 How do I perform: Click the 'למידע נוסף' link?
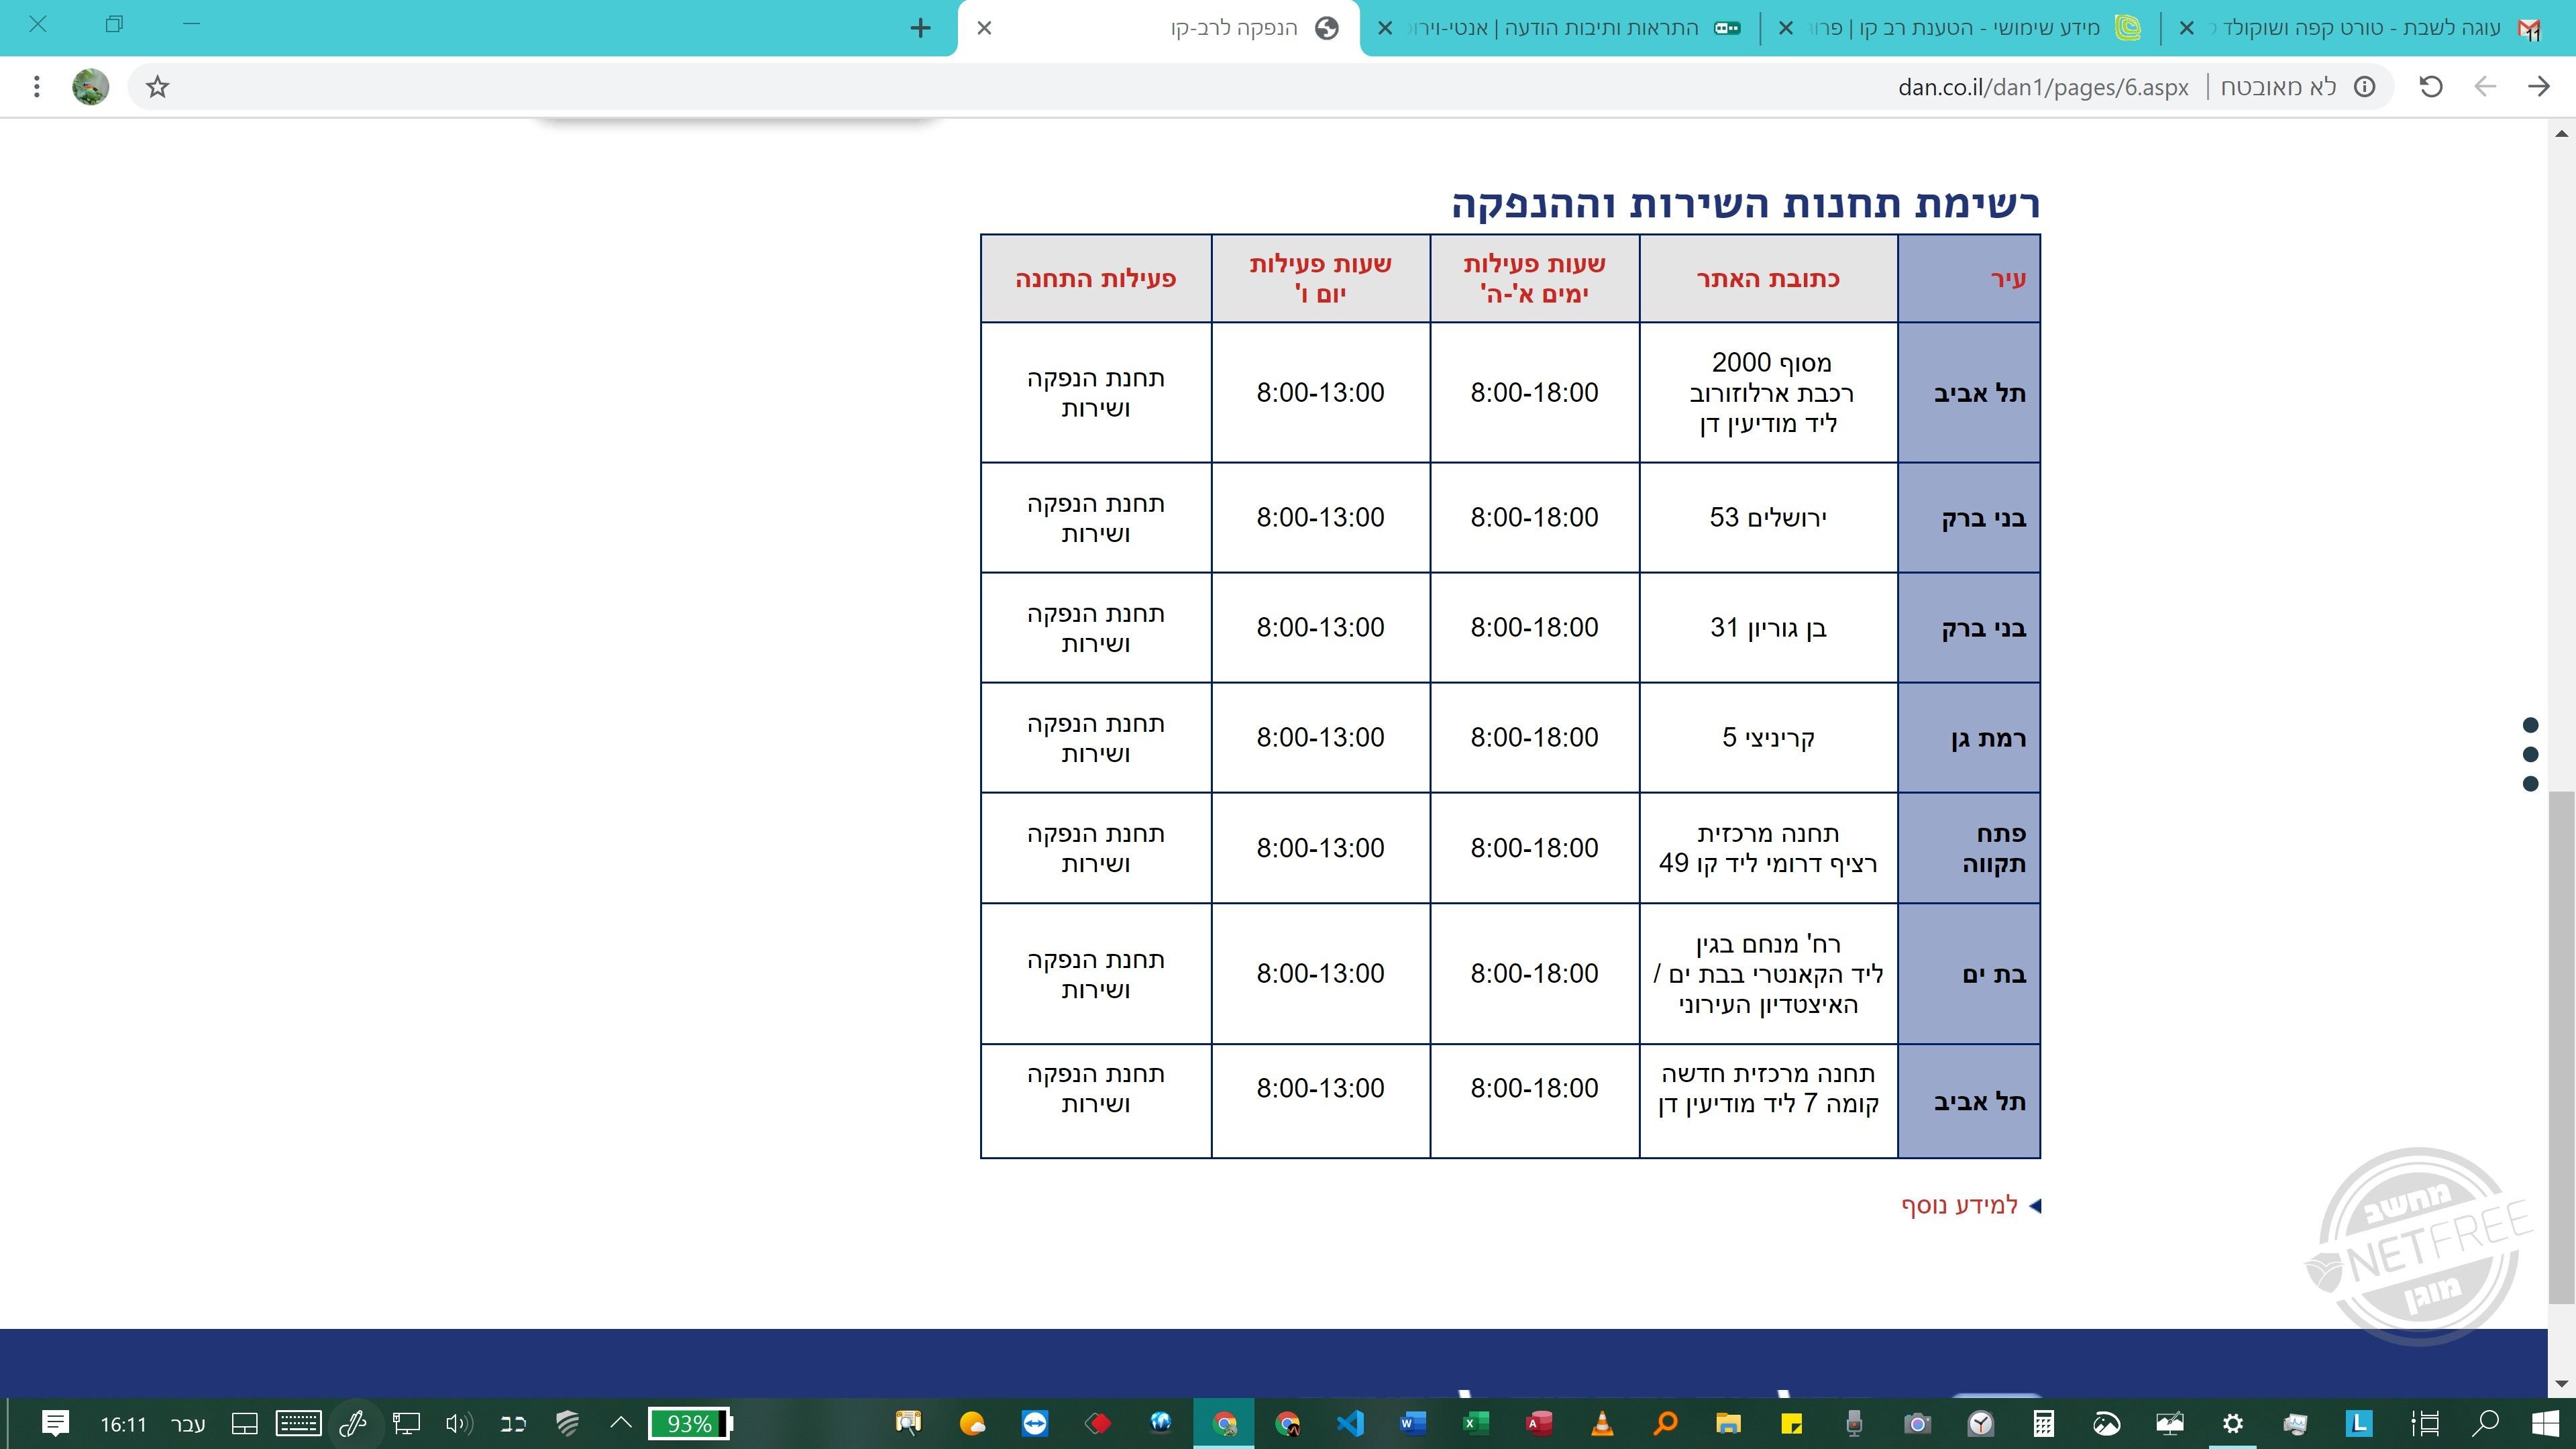pos(1959,1205)
